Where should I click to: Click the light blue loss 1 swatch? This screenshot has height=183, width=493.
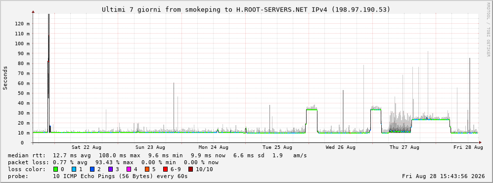coord(74,169)
